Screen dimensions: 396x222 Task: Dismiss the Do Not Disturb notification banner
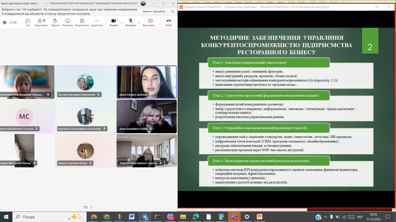click(172, 11)
